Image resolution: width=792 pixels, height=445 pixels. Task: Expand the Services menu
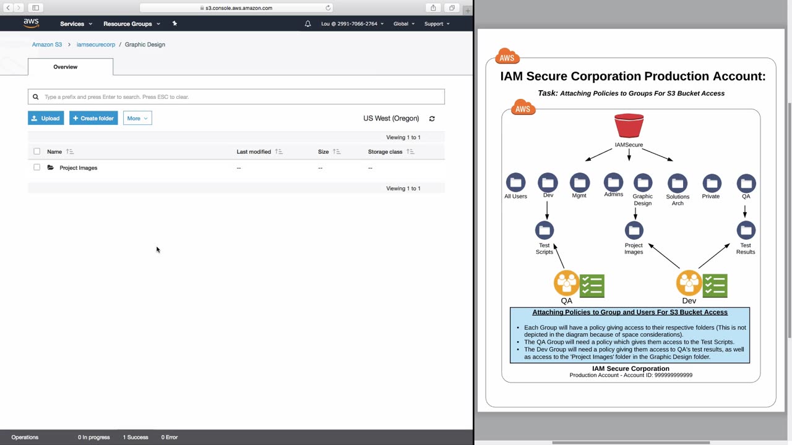[76, 23]
